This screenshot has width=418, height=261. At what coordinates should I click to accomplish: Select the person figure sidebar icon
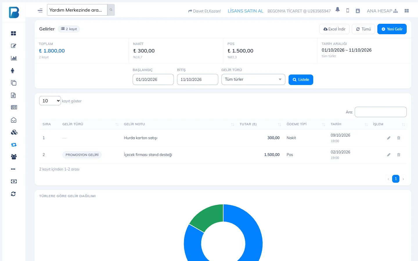[12, 70]
